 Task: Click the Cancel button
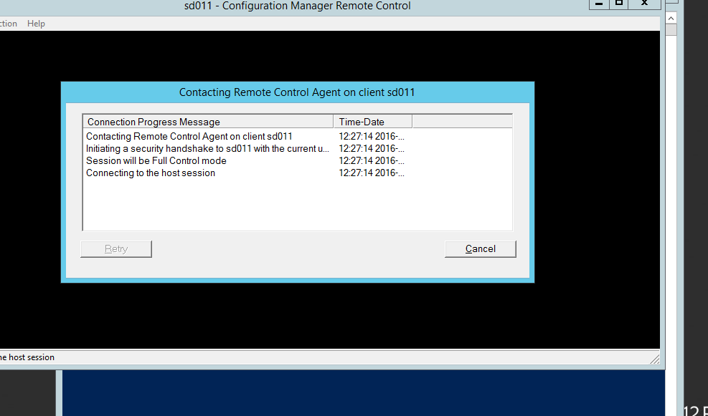(480, 248)
